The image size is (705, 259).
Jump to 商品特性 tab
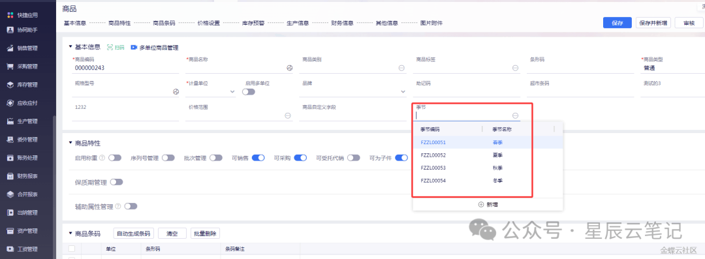pos(119,23)
